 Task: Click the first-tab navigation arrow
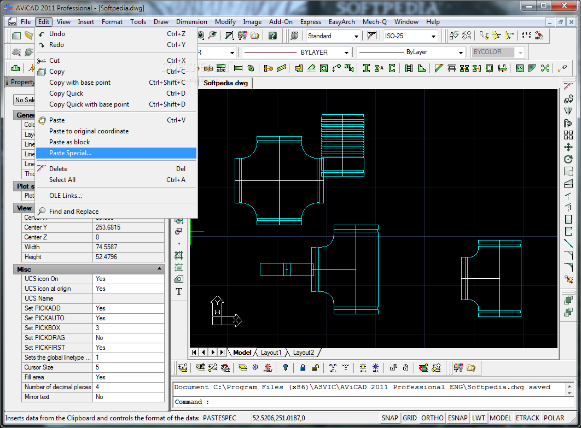[x=194, y=352]
